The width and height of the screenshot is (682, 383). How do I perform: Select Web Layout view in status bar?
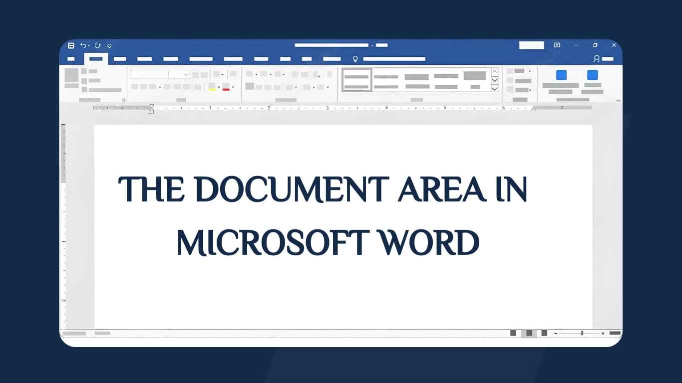coord(543,333)
